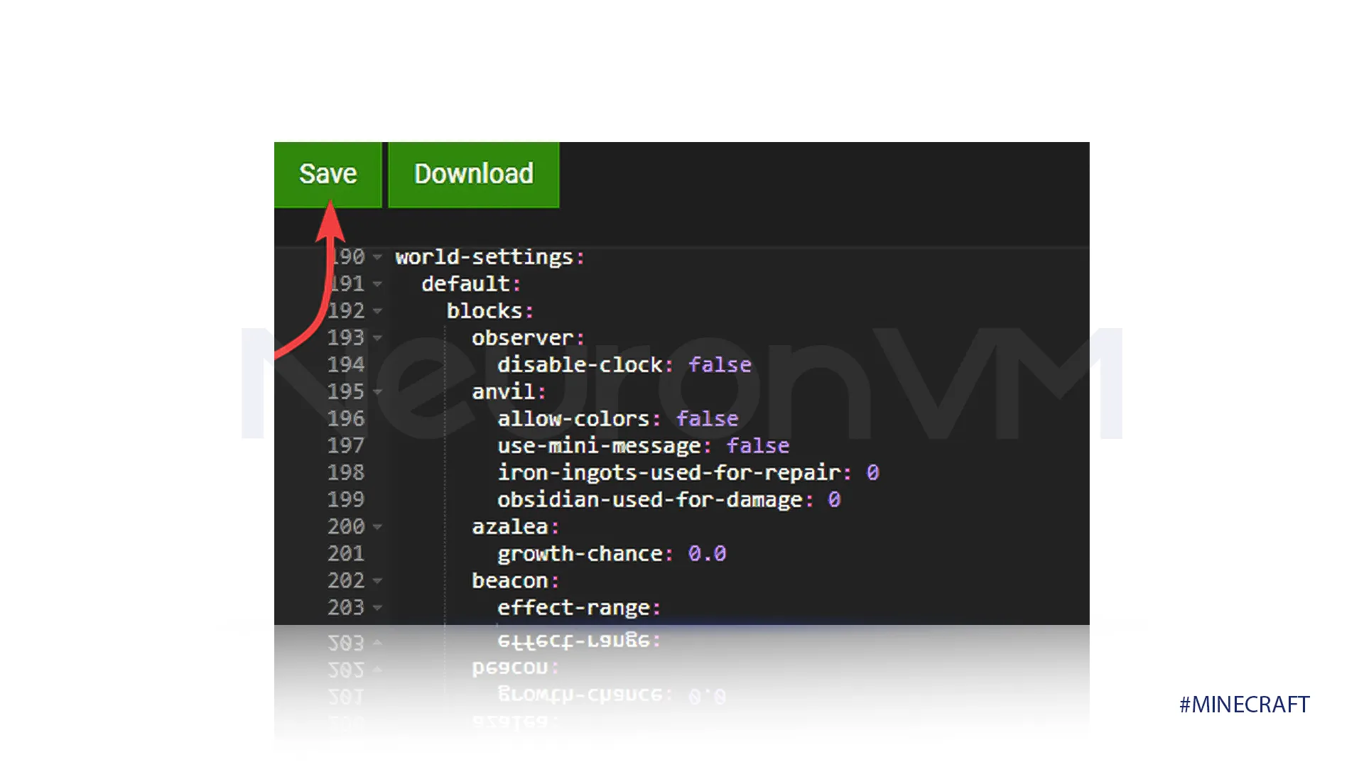Select obsidian-used-for-damage numeric value

tap(835, 499)
